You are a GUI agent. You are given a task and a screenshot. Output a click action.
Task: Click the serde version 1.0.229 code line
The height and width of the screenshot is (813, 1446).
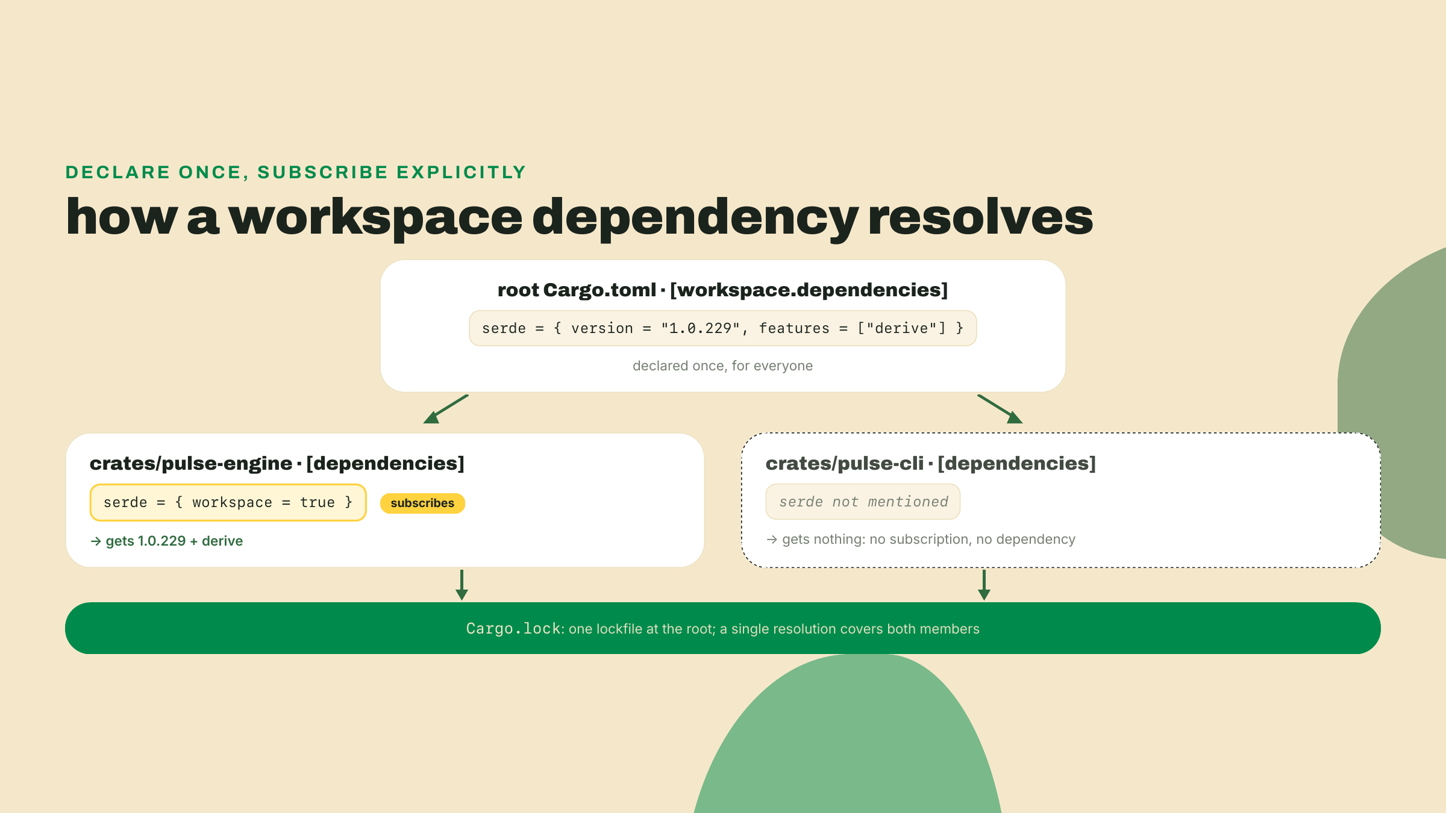click(722, 328)
